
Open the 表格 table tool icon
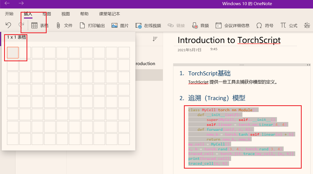tap(35, 25)
